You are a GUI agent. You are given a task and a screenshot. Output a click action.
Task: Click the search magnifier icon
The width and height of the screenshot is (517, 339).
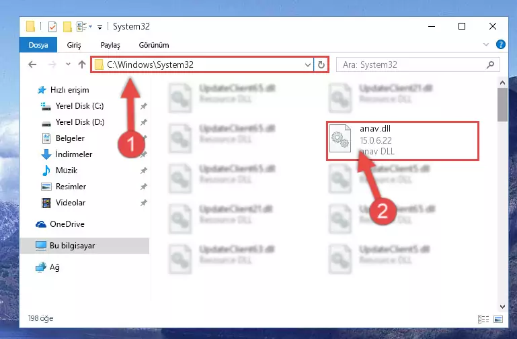click(490, 65)
